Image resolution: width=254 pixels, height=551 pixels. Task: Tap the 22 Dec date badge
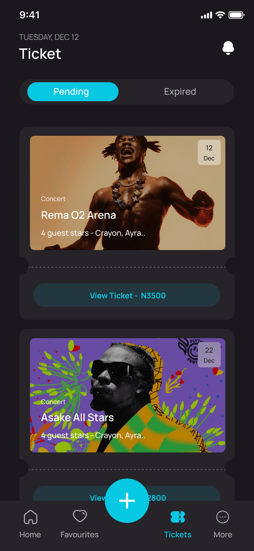pyautogui.click(x=209, y=355)
